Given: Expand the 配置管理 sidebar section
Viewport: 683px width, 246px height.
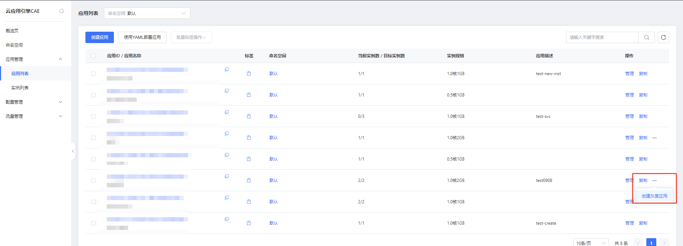Looking at the screenshot, I should click(34, 102).
